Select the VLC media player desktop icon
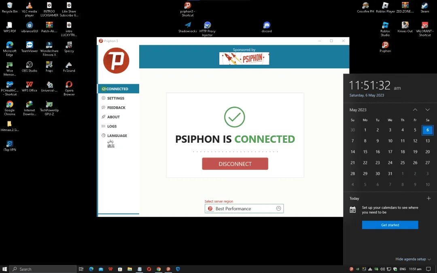This screenshot has width=437, height=273. click(x=29, y=9)
